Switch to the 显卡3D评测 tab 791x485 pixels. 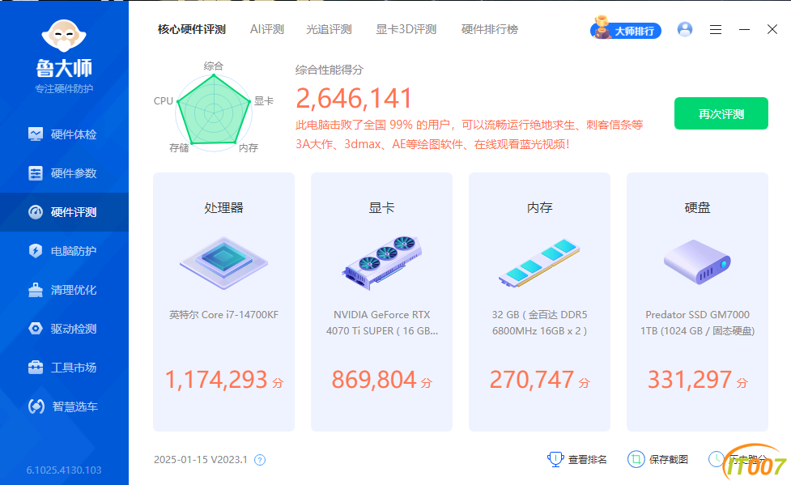coord(406,29)
